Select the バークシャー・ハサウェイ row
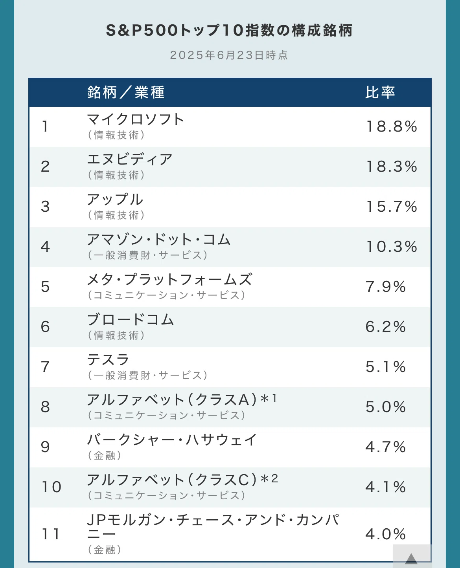 pyautogui.click(x=230, y=447)
